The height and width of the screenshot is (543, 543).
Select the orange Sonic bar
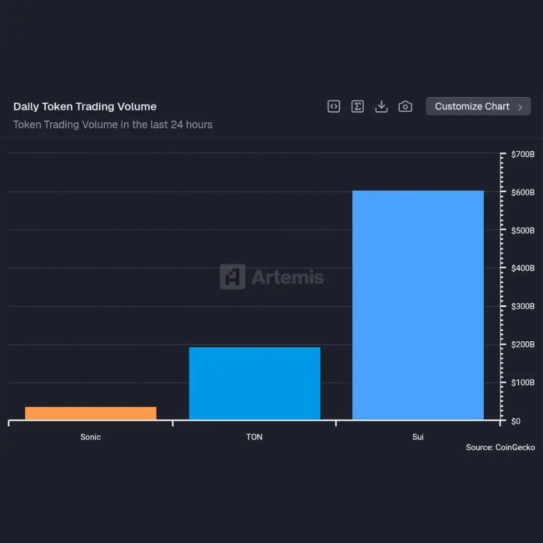point(90,413)
